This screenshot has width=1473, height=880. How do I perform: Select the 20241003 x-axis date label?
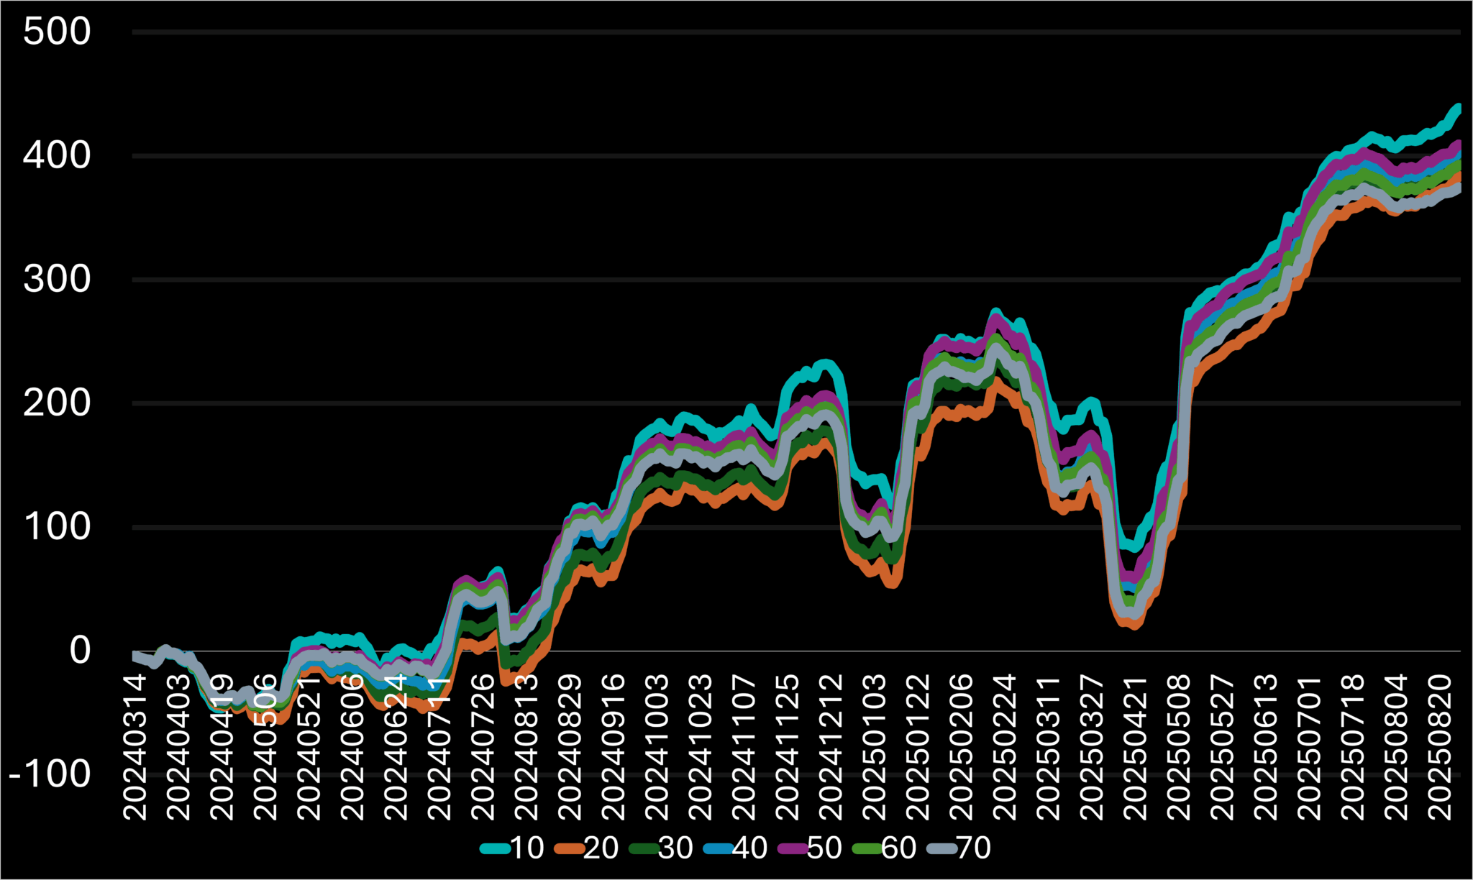pos(657,748)
